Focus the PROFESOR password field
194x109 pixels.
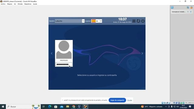tap(64, 64)
